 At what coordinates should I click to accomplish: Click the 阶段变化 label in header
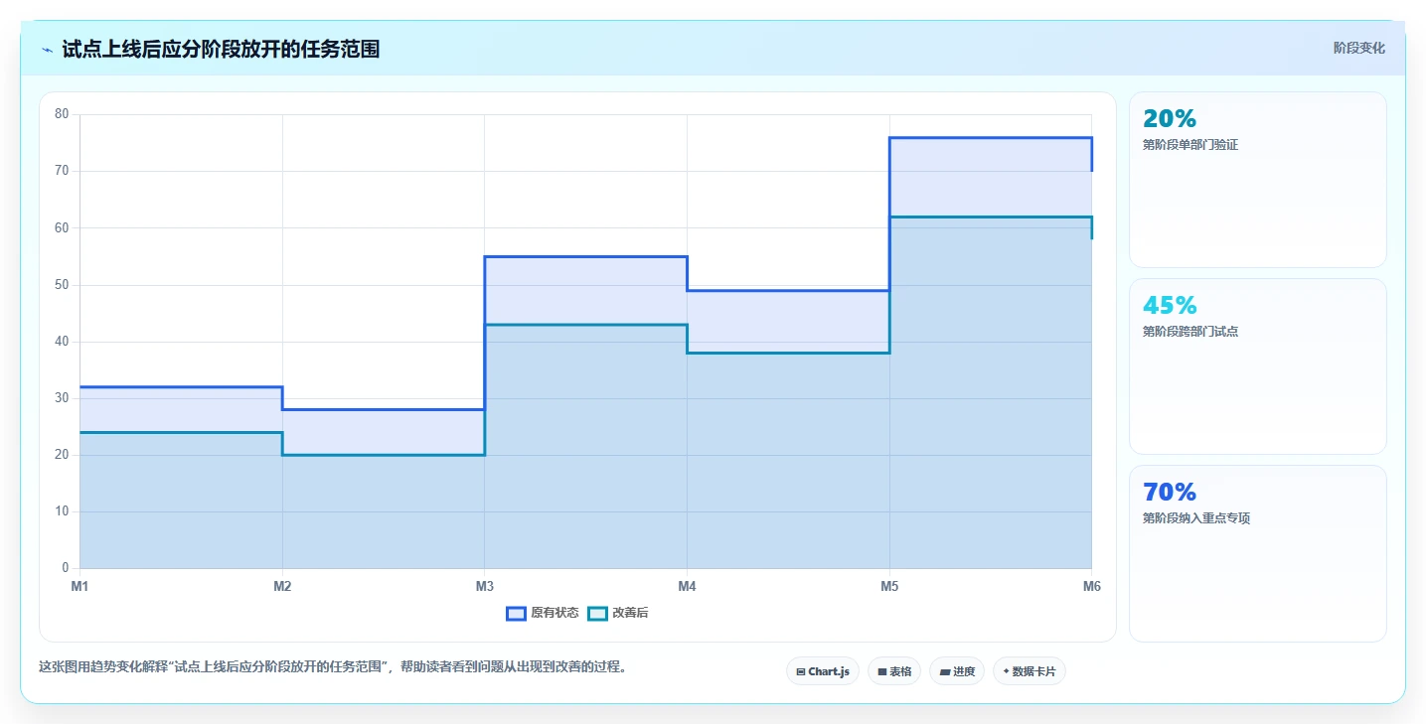pos(1358,48)
